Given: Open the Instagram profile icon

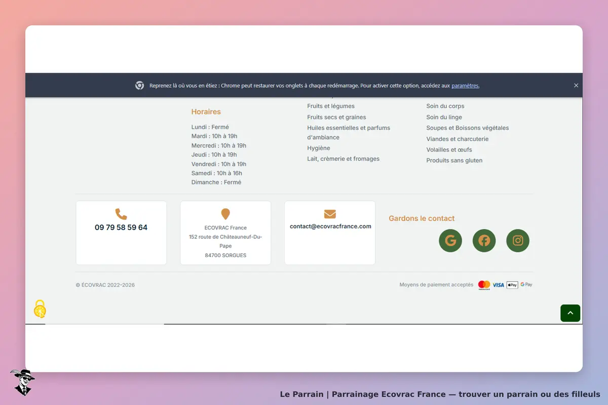Looking at the screenshot, I should [x=518, y=240].
